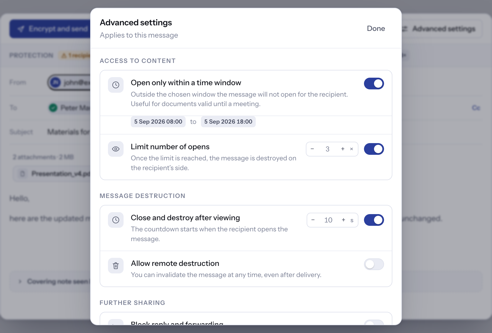The width and height of the screenshot is (492, 333).
Task: Enable Allow remote destruction
Action: [x=374, y=264]
